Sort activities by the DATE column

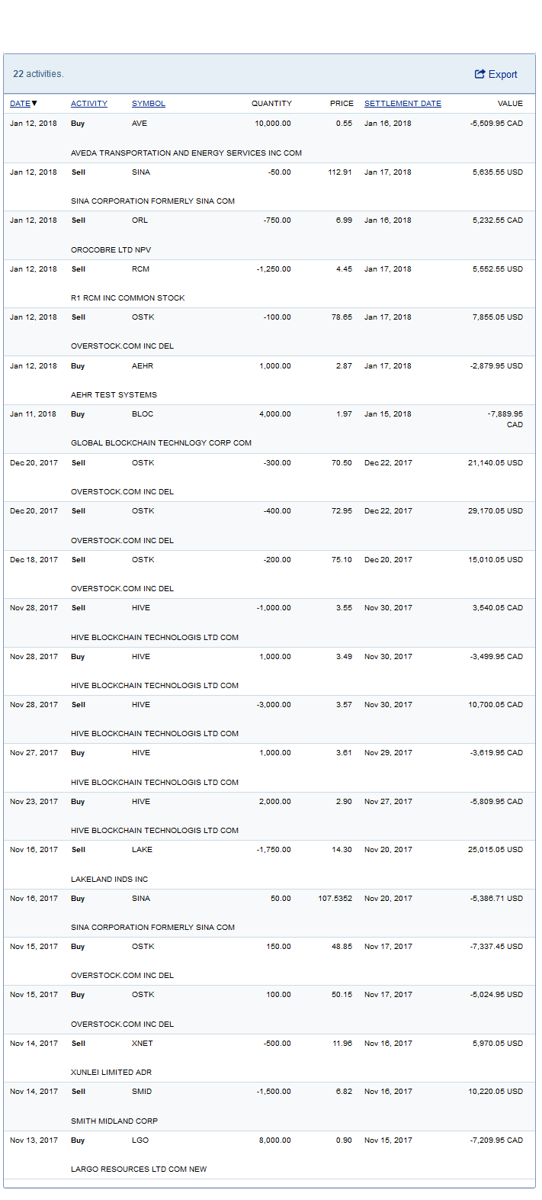[20, 104]
